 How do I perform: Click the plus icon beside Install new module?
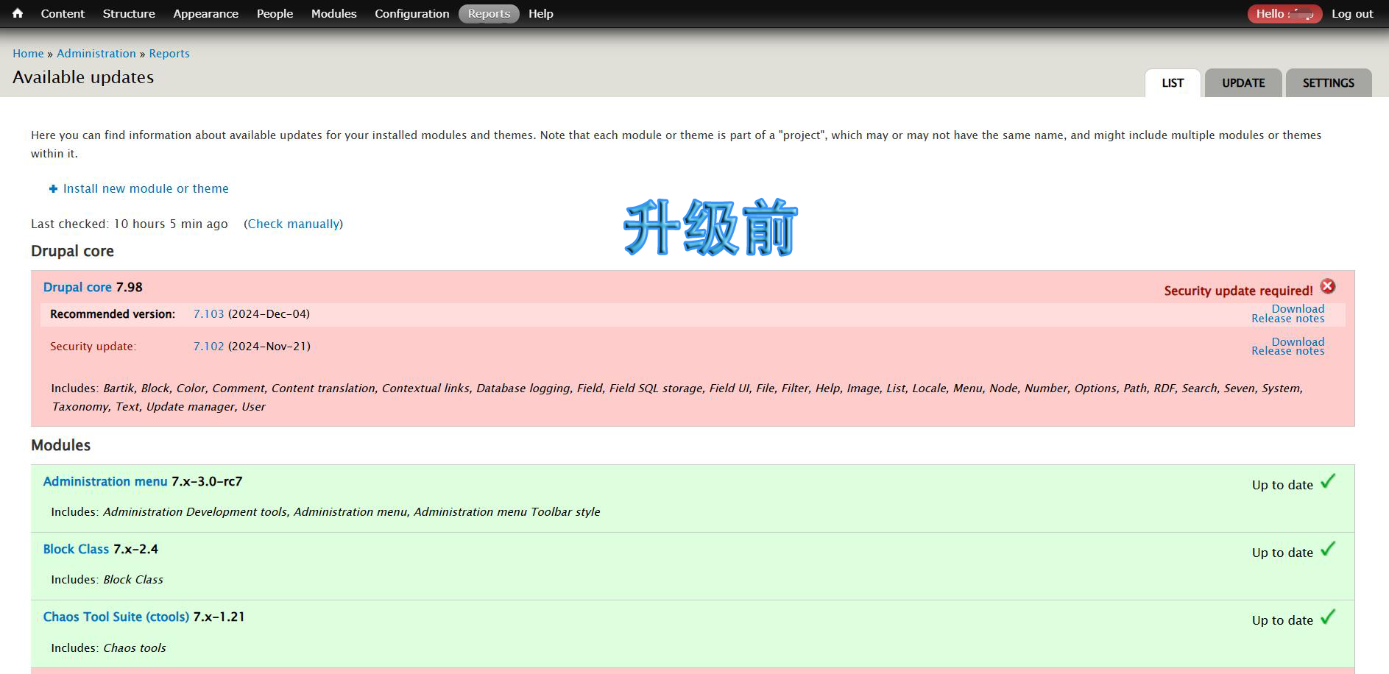[53, 189]
